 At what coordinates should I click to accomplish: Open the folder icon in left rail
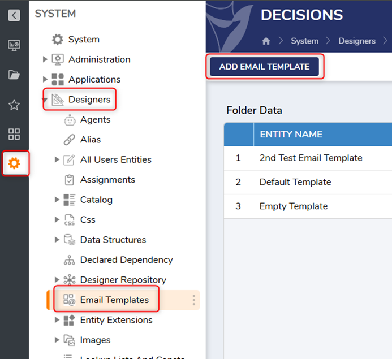point(14,75)
